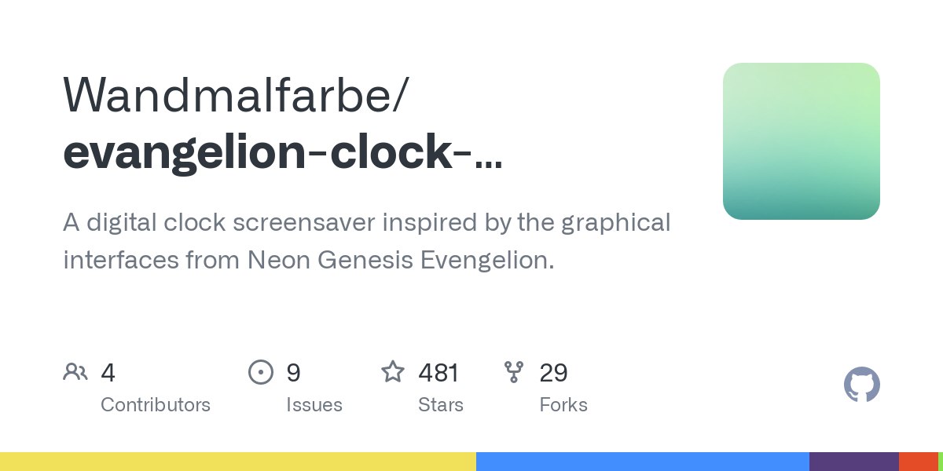This screenshot has width=943, height=471.
Task: Click the purple language bar segment
Action: [854, 462]
